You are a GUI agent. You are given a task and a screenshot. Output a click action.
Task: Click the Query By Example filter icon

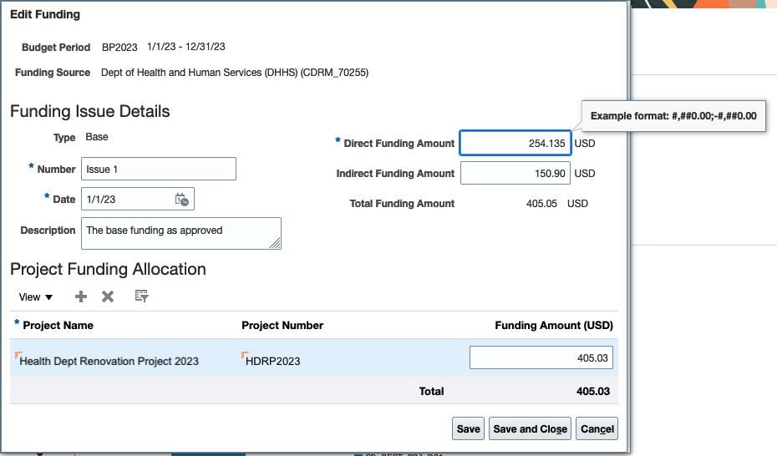[141, 296]
